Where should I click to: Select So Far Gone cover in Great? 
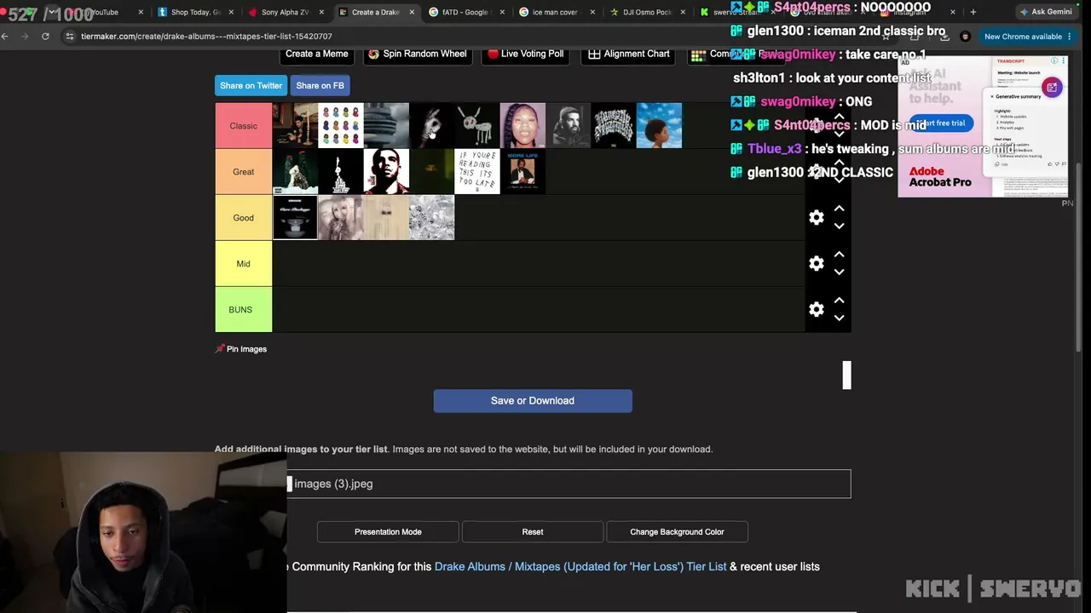coord(341,172)
